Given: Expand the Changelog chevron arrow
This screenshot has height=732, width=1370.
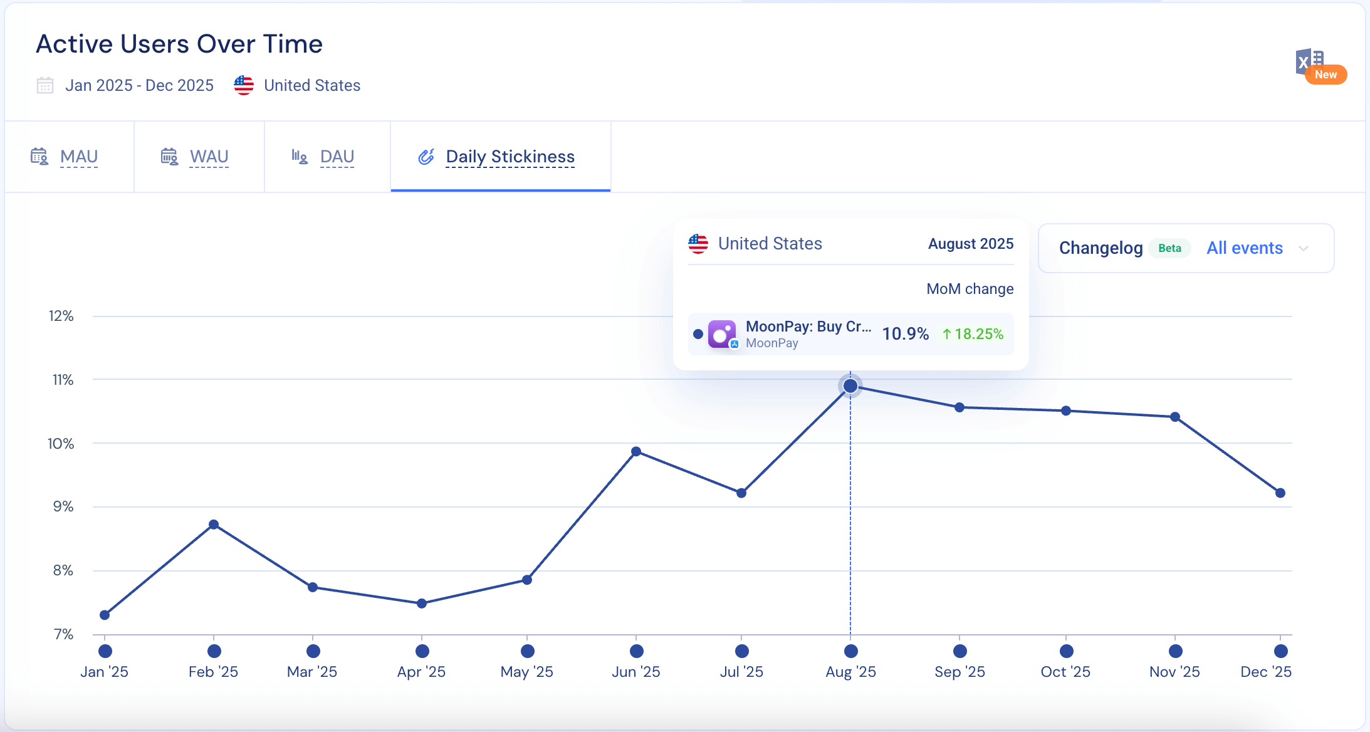Looking at the screenshot, I should (1304, 248).
